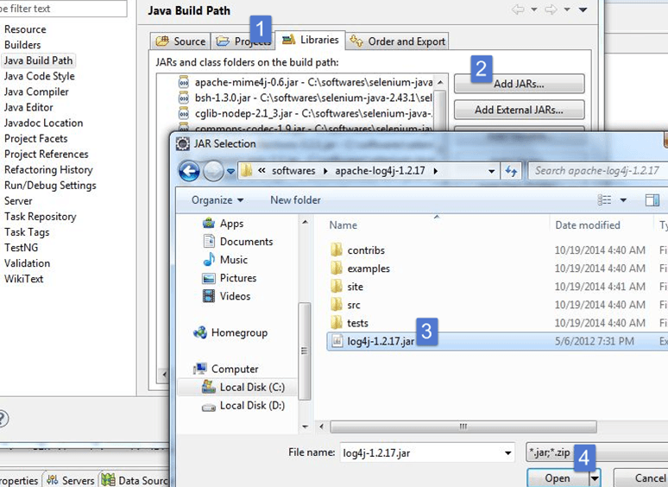Click the refresh icon beside the address bar
This screenshot has height=487, width=668.
point(511,171)
